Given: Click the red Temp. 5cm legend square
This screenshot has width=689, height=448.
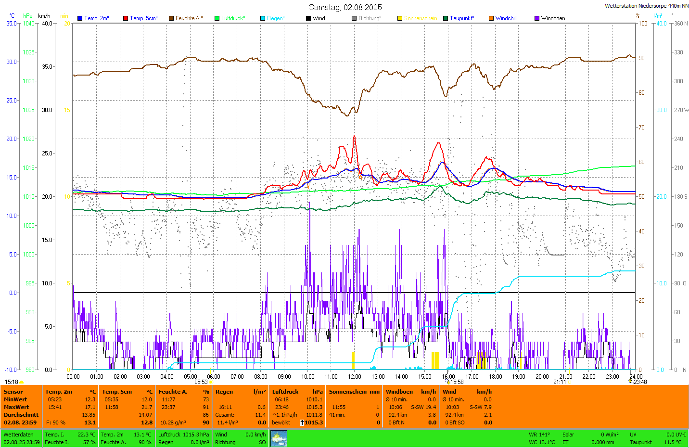Looking at the screenshot, I should point(126,18).
